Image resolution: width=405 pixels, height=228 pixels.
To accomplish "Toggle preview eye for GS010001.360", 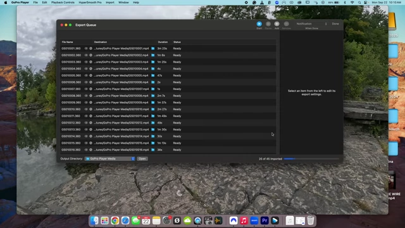I will (86, 49).
